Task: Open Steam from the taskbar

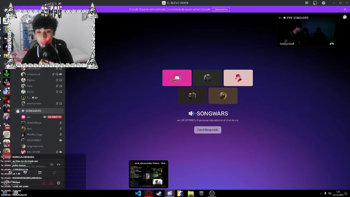Action: [x=159, y=193]
